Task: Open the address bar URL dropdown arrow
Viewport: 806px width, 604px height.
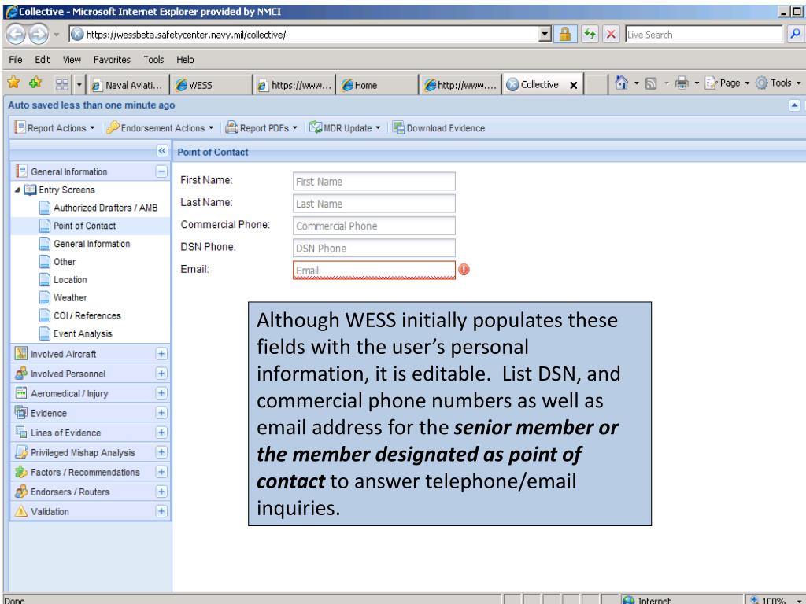Action: coord(545,35)
